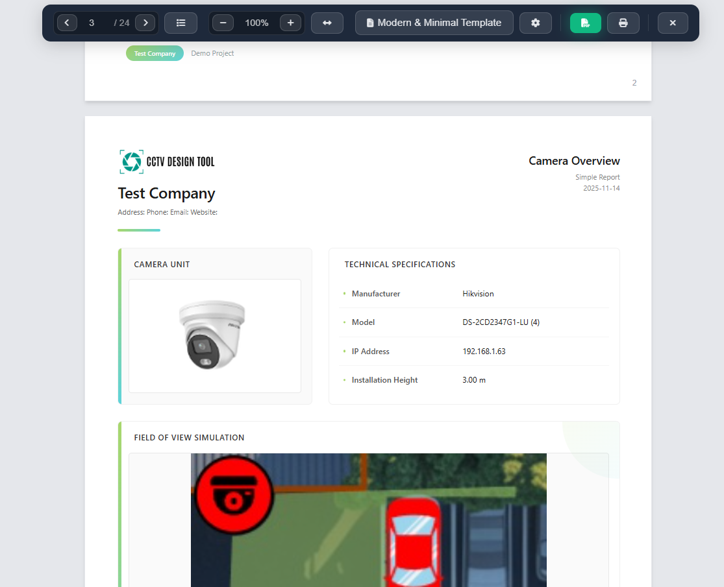Click the IP Address value 192.168.1.63
Viewport: 724px width, 587px height.
484,351
